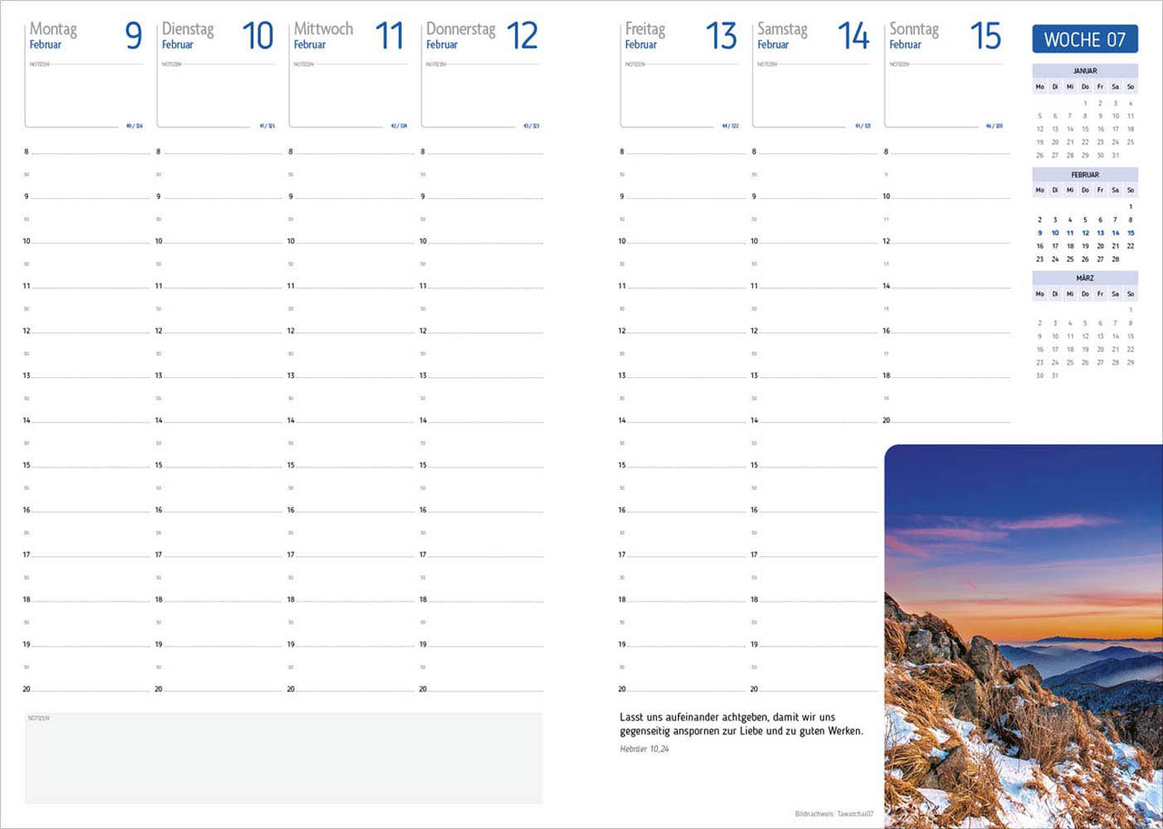The height and width of the screenshot is (829, 1163).
Task: Select day 14 in the Februar mini calendar
Action: pos(1115,233)
